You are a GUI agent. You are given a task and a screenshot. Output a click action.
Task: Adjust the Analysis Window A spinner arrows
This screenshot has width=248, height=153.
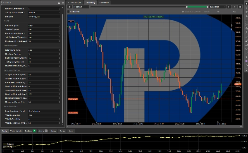click(59, 75)
